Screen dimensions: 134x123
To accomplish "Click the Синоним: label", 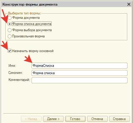I will [16, 73].
